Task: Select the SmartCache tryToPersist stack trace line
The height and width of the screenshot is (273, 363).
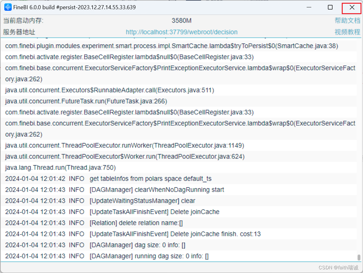Action: click(171, 46)
